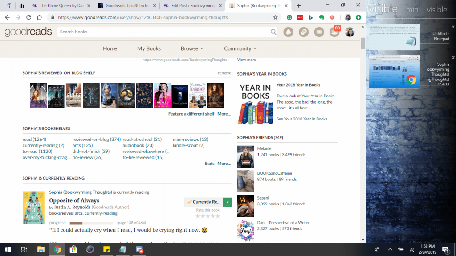Expand the Community dropdown menu
The width and height of the screenshot is (456, 256).
(x=240, y=48)
